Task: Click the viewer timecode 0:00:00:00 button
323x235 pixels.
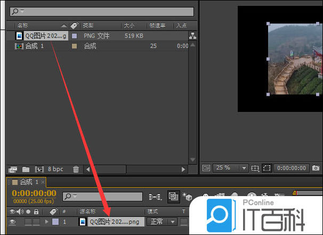Action: (x=292, y=168)
